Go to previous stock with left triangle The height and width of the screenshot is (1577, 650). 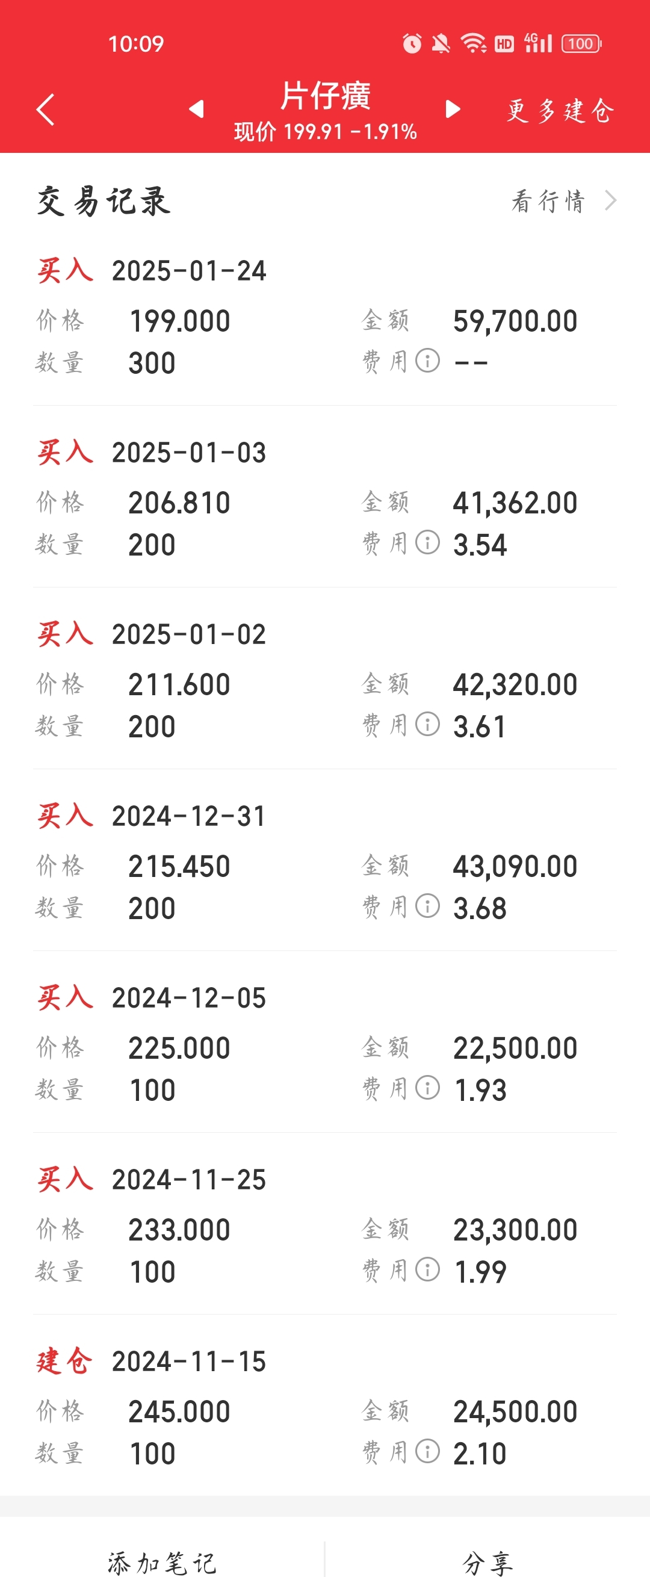196,109
